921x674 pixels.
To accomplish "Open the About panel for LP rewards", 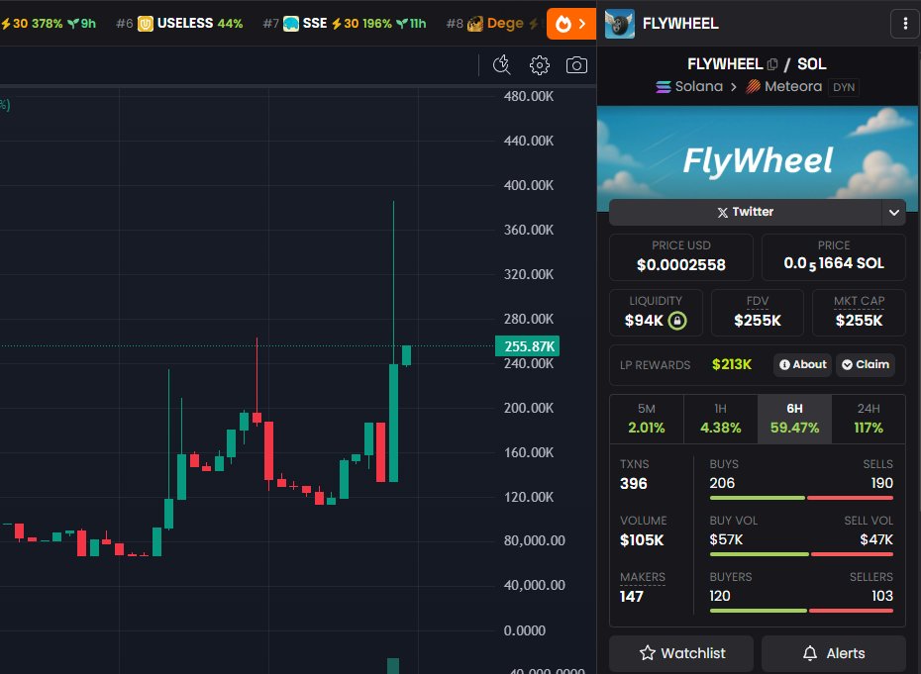I will point(802,364).
